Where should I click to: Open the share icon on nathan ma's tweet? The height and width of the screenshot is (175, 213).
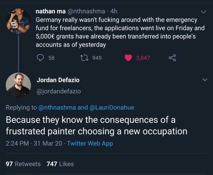click(x=173, y=58)
